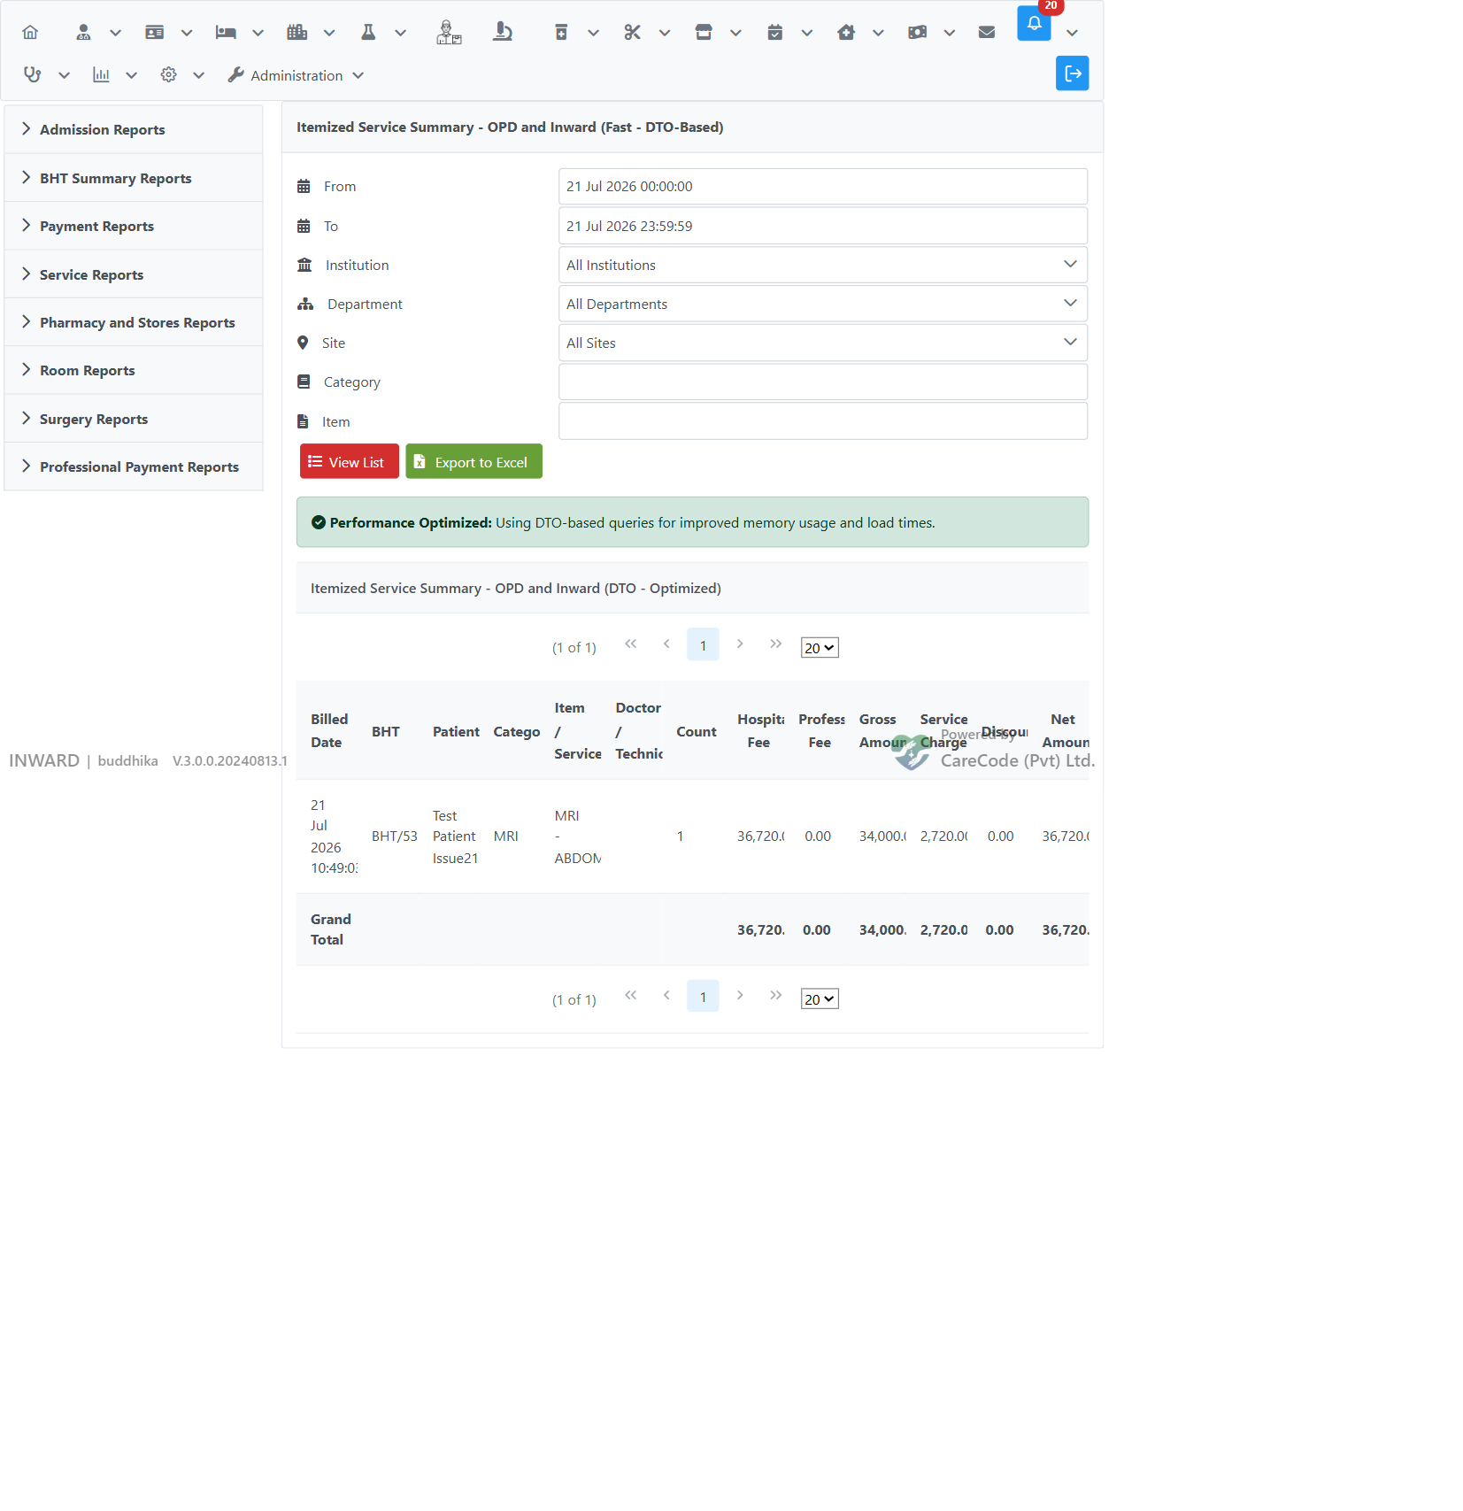Expand Room Reports section
The image size is (1463, 1511).
tap(134, 370)
